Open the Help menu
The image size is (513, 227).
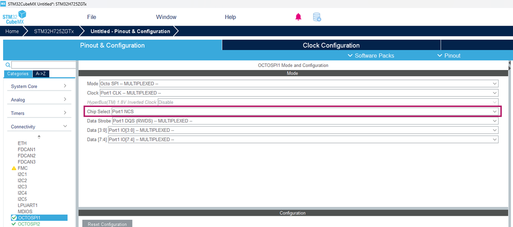click(x=230, y=17)
